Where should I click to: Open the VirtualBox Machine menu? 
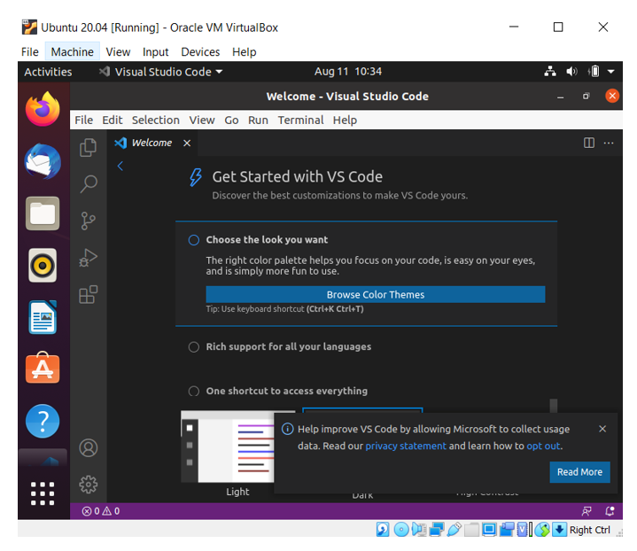pyautogui.click(x=73, y=51)
